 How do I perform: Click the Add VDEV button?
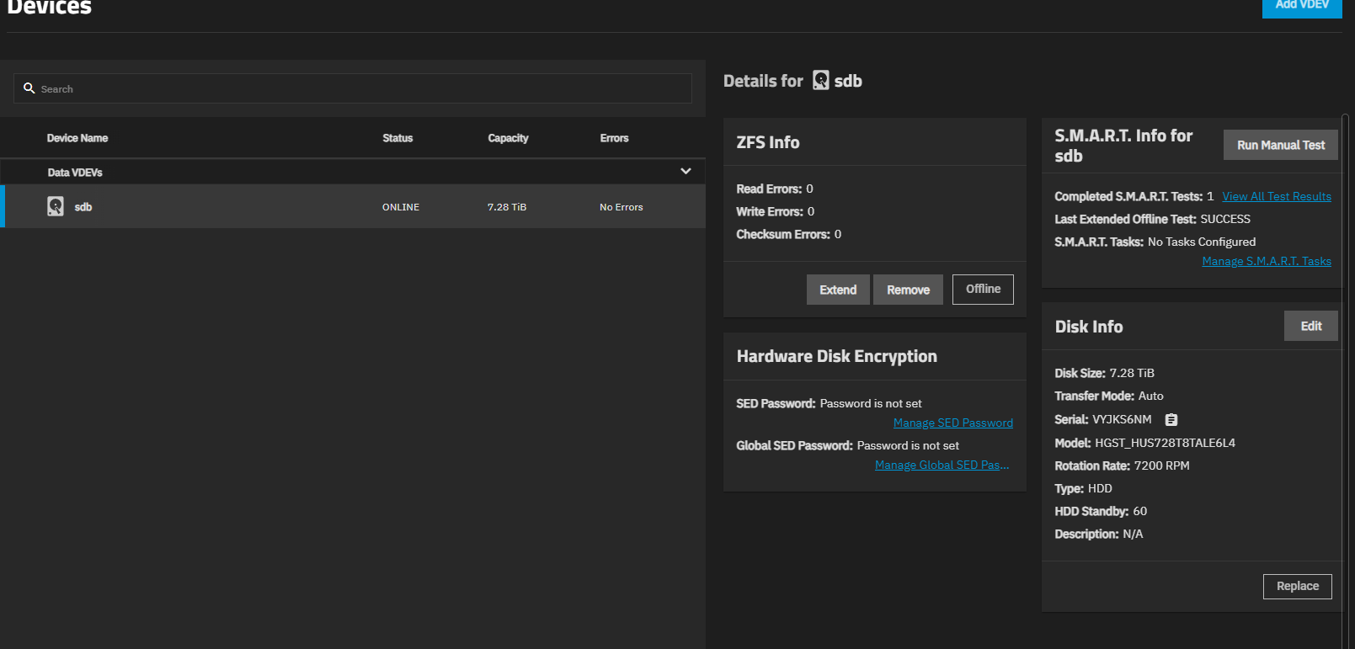pos(1302,7)
